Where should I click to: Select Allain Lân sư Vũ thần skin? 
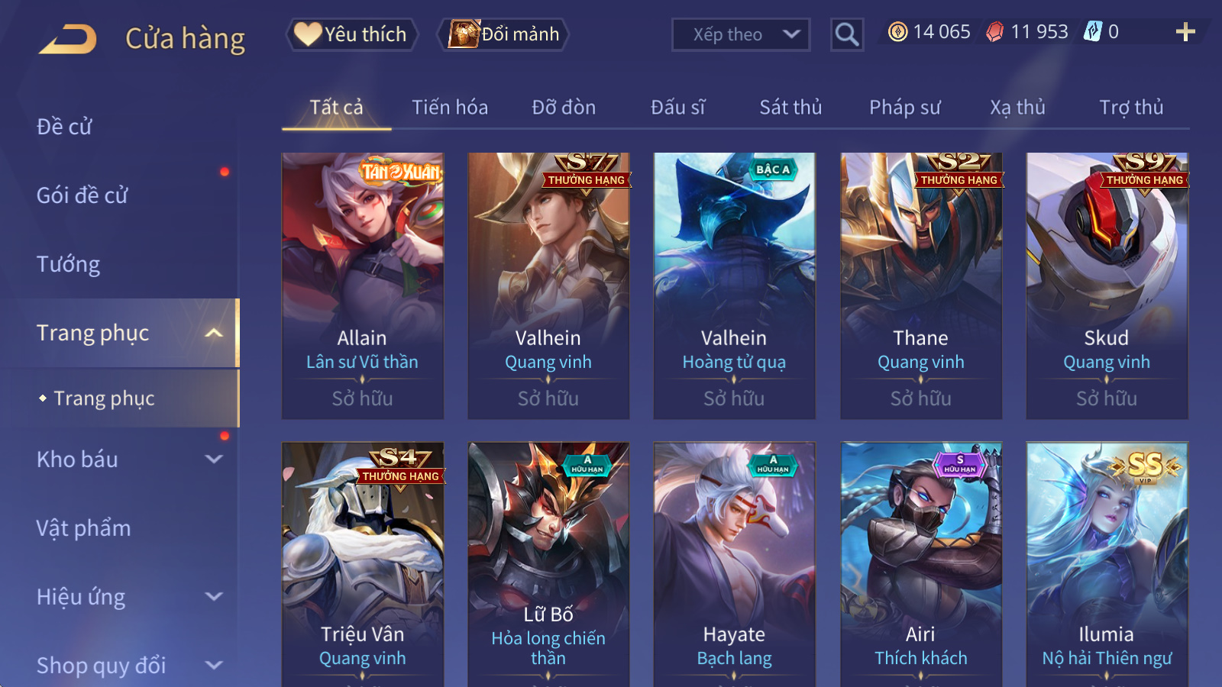point(362,285)
